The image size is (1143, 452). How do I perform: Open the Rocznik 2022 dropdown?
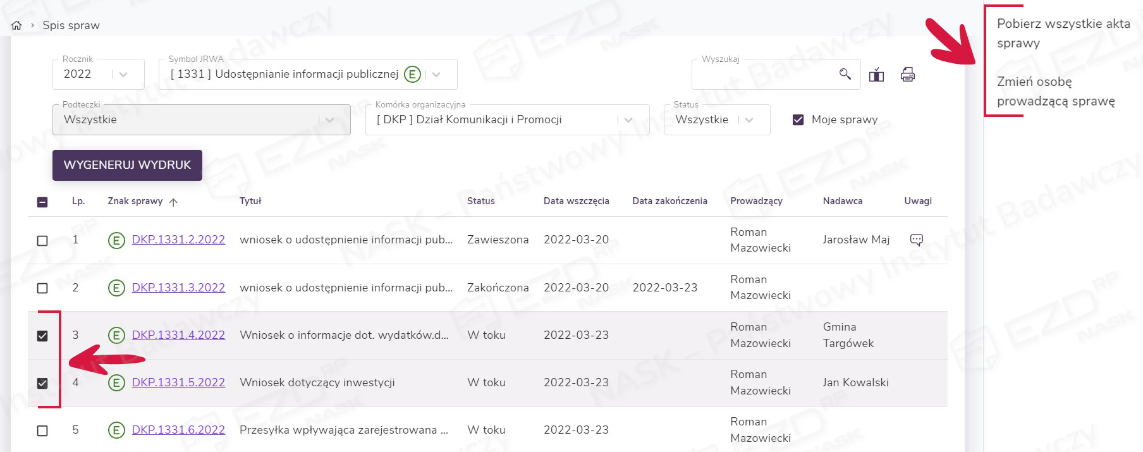click(x=123, y=75)
